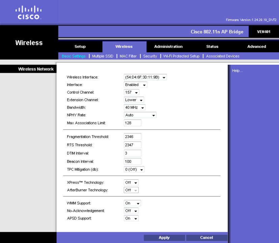Screen dimensions: 279x243
Task: Cancel the changes
Action: point(206,238)
